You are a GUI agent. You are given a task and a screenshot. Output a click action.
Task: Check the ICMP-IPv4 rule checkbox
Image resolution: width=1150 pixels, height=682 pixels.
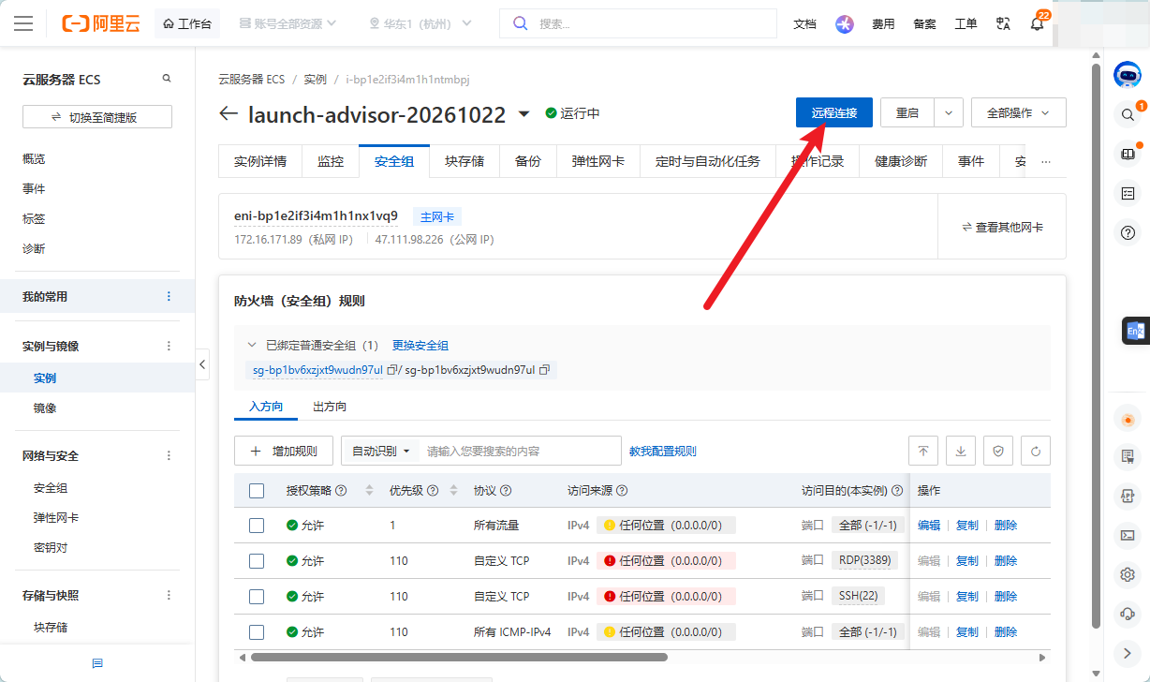click(x=257, y=632)
